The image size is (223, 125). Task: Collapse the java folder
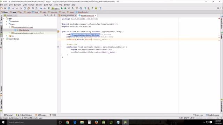pyautogui.click(x=7, y=24)
